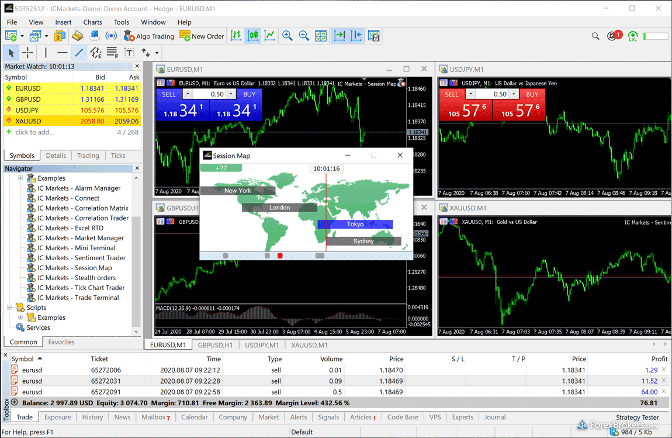
Task: Select the arrow cursor tool
Action: coord(11,53)
